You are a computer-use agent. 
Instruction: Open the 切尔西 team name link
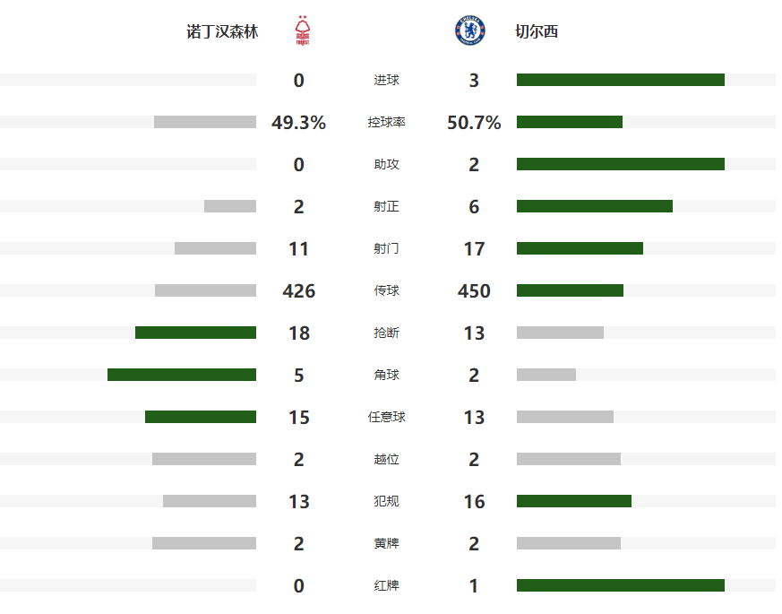tap(537, 32)
